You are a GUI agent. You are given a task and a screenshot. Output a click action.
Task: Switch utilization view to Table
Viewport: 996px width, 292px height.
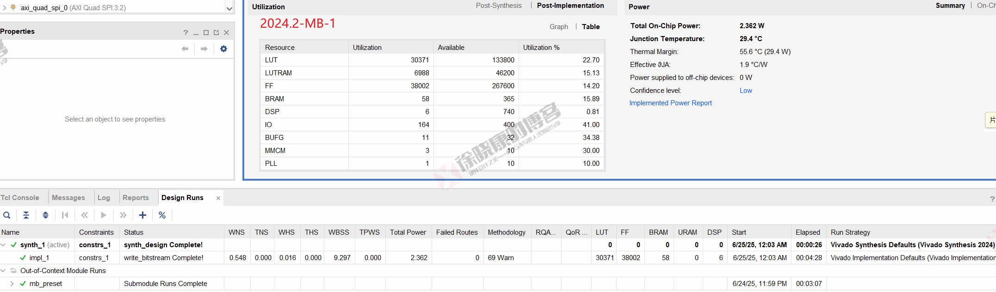coord(591,27)
